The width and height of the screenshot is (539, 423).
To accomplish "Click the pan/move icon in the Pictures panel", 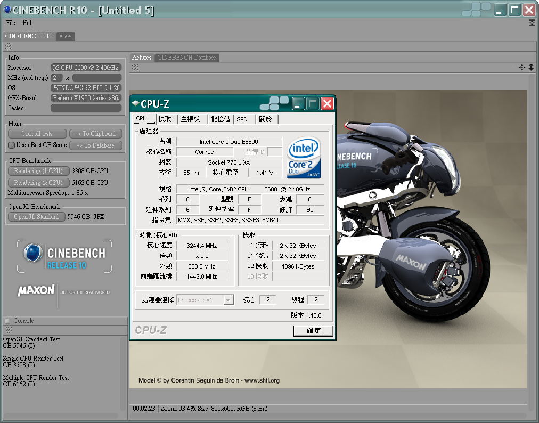I will click(522, 68).
